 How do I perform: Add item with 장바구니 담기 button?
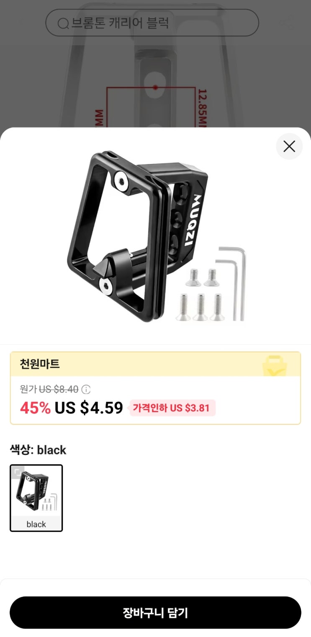pyautogui.click(x=155, y=613)
